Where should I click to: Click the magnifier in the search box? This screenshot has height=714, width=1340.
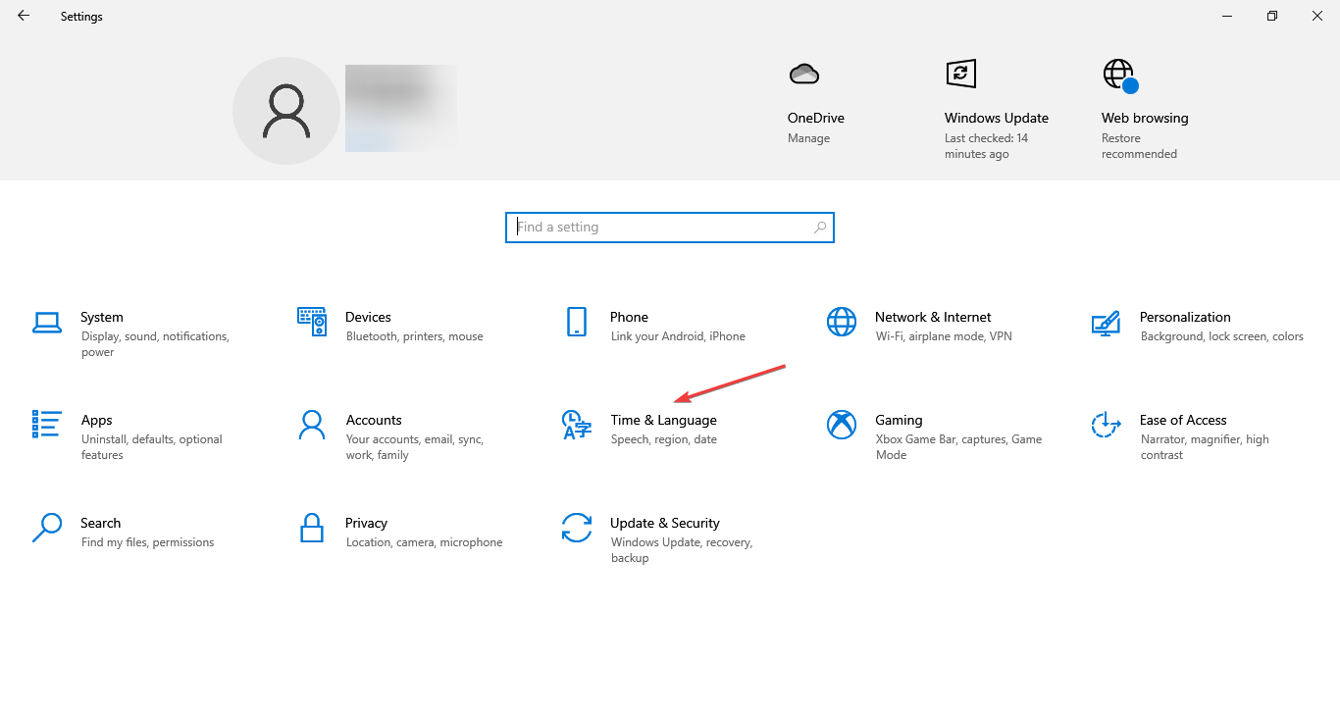[820, 228]
